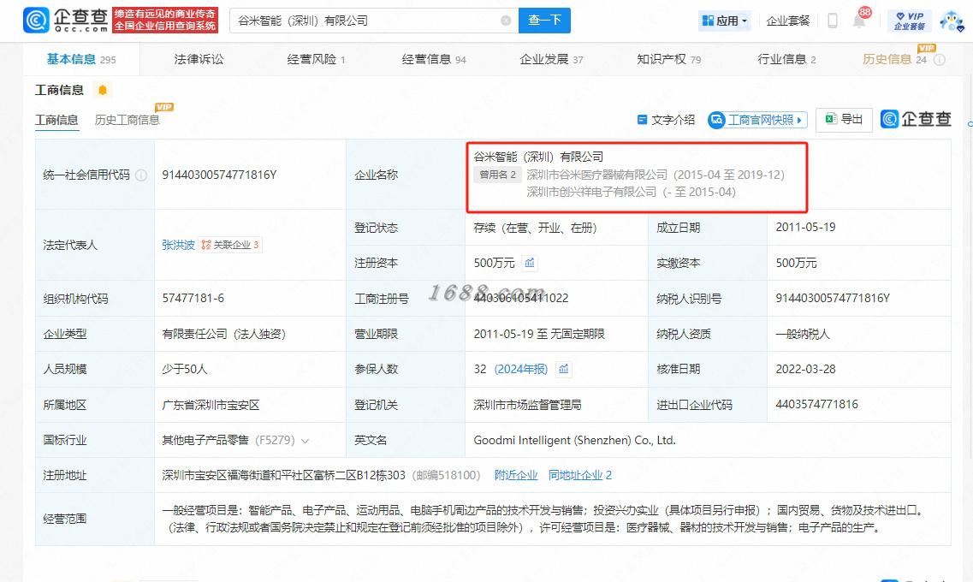Select the 工商信息 sub-tab
The width and height of the screenshot is (973, 582).
coord(56,120)
